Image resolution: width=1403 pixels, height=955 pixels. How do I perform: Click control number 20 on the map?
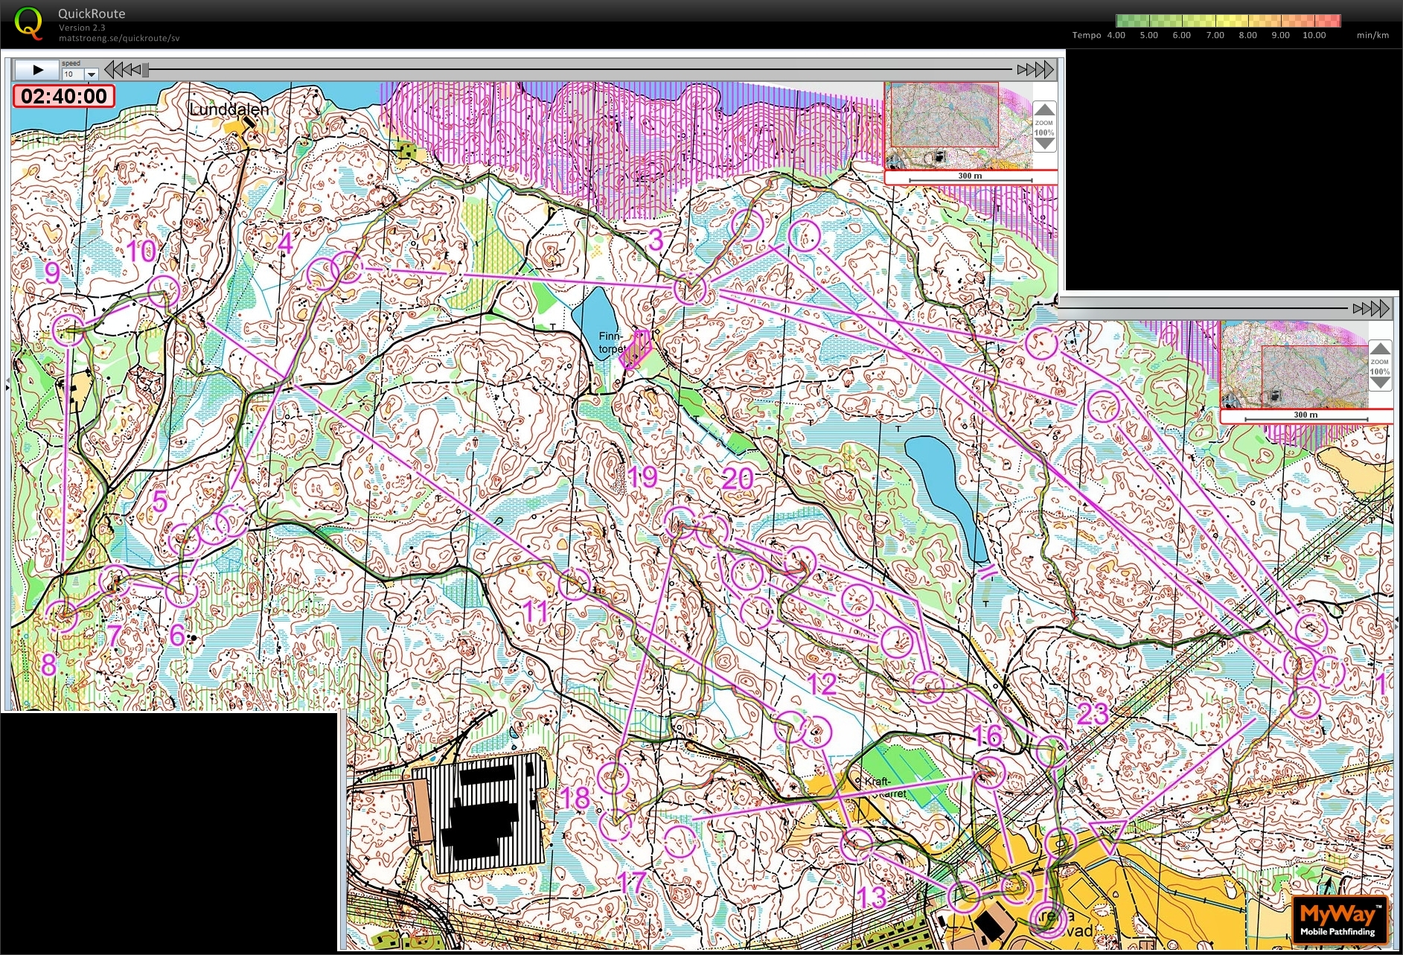click(x=738, y=479)
